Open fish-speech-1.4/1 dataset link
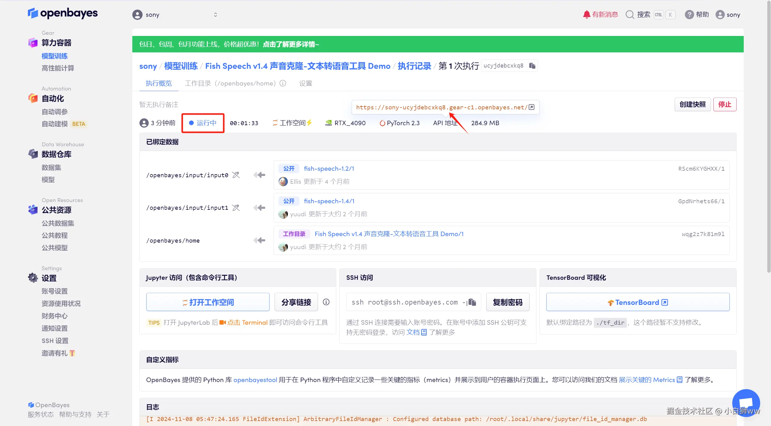This screenshot has width=771, height=426. (329, 201)
